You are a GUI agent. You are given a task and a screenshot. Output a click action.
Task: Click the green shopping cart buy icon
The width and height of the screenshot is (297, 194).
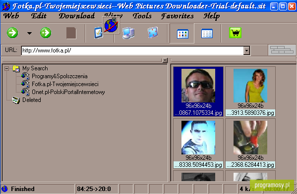point(235,33)
